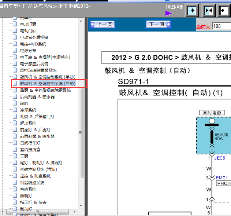Select 指示灯 & 仪表 entry
The width and height of the screenshot is (231, 216).
point(33,202)
